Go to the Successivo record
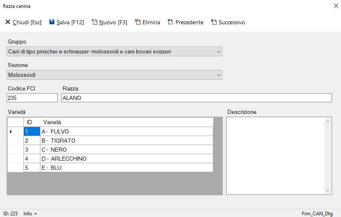 pyautogui.click(x=228, y=22)
